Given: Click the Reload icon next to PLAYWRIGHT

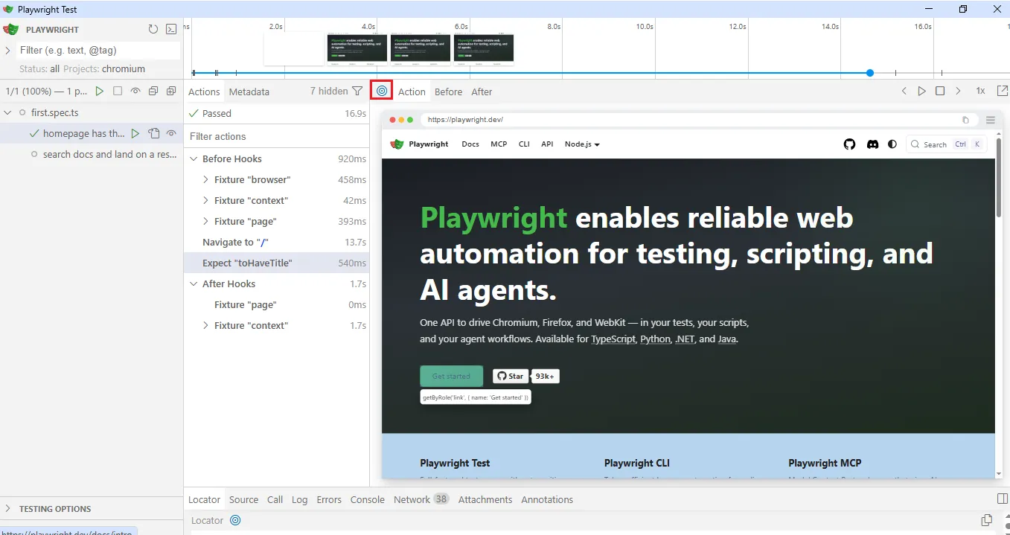Looking at the screenshot, I should 153,30.
